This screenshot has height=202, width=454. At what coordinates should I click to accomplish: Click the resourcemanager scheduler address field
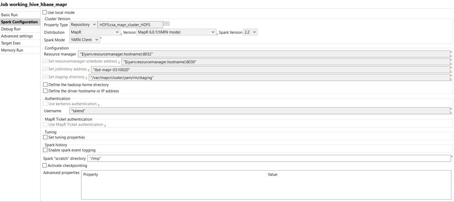pyautogui.click(x=285, y=62)
